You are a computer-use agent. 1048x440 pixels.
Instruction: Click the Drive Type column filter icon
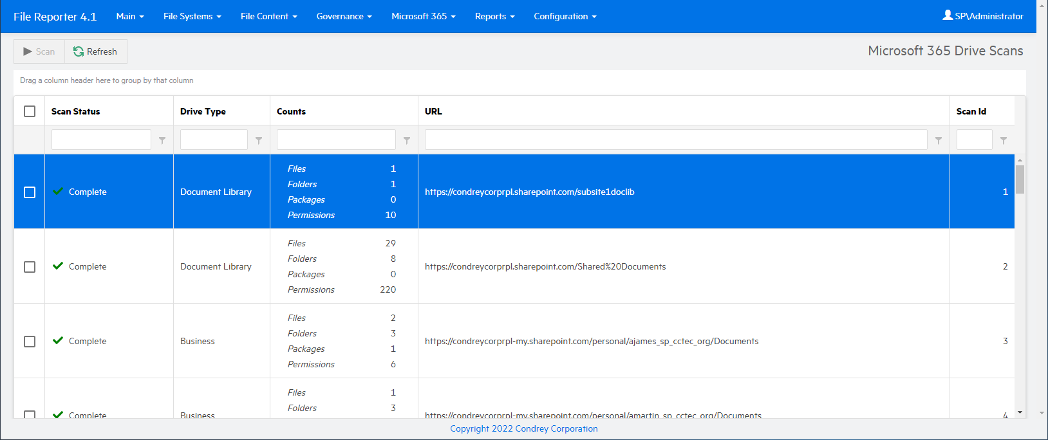coord(259,140)
